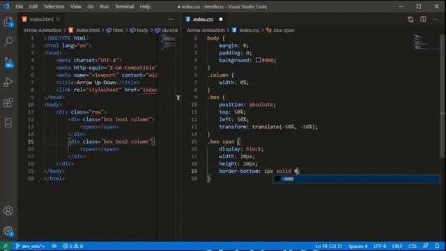This screenshot has width=446, height=251.
Task: Open the Terminal menu
Action: [124, 6]
